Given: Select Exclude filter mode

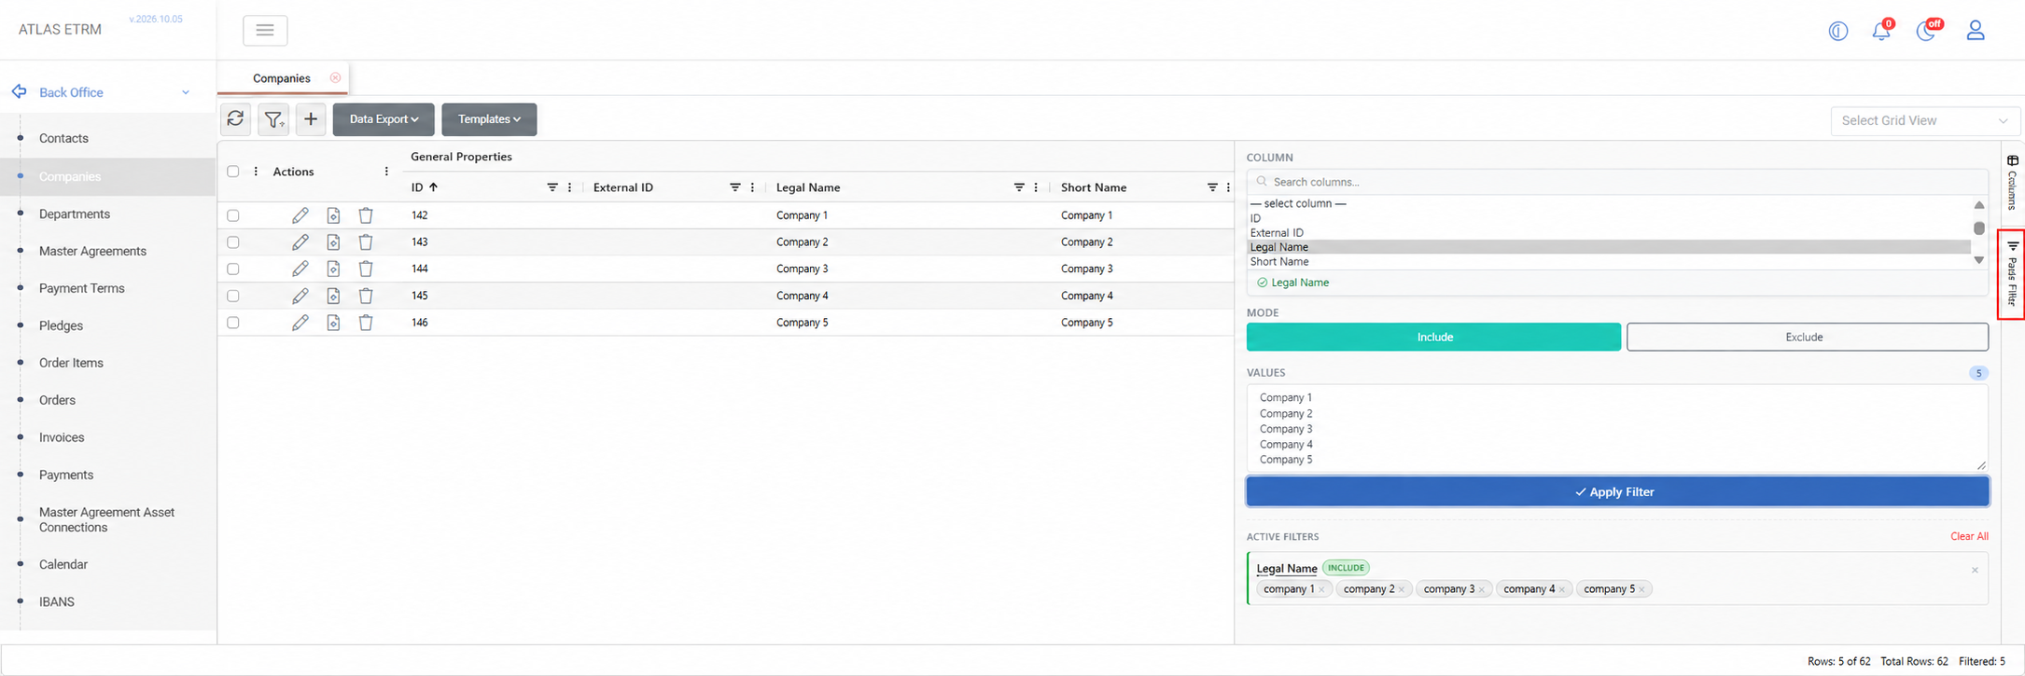Looking at the screenshot, I should 1807,337.
